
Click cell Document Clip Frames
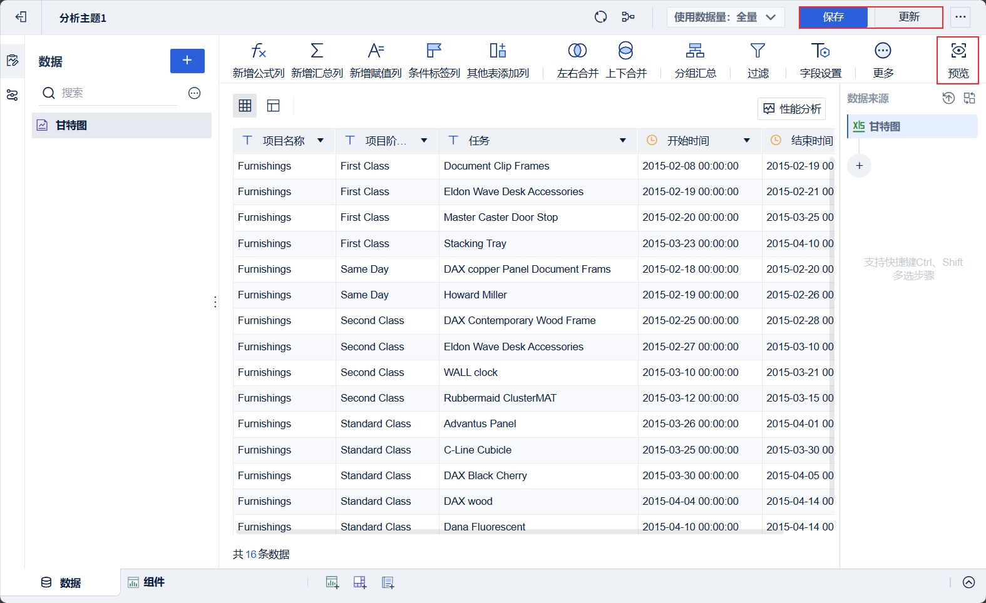pyautogui.click(x=538, y=166)
